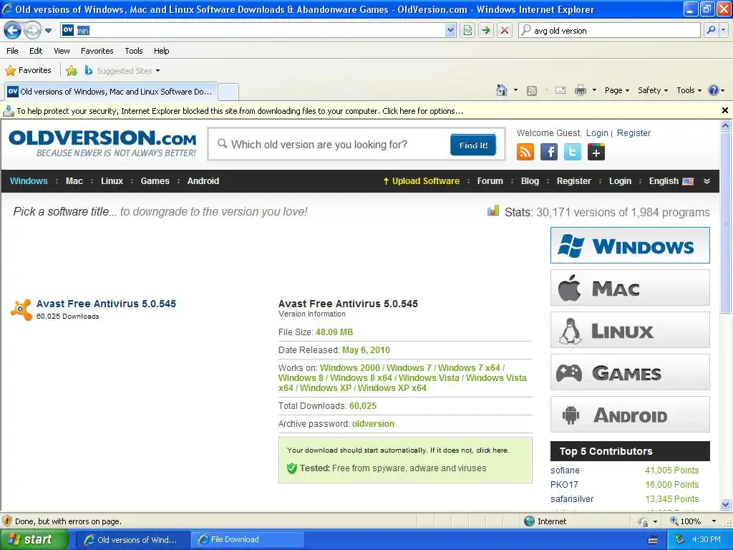Select Mac in the site navigation bar
Viewport: 733px width, 550px height.
click(x=74, y=181)
